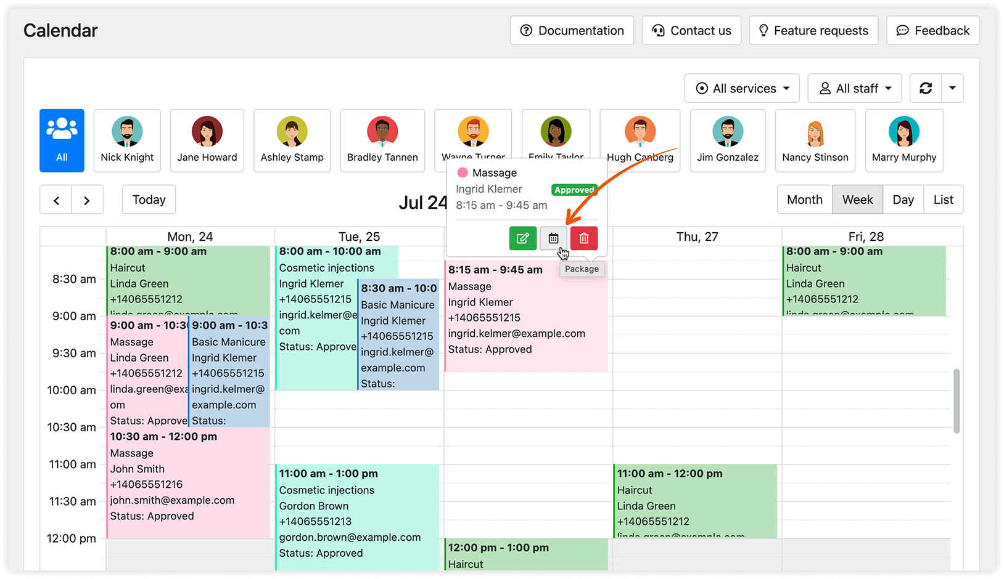Click the Contact us button

click(x=691, y=30)
